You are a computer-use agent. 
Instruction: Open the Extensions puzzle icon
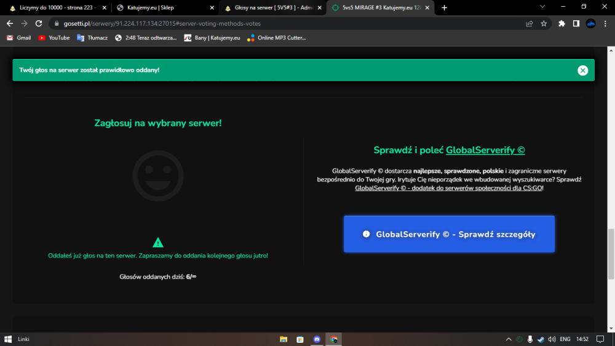[561, 23]
